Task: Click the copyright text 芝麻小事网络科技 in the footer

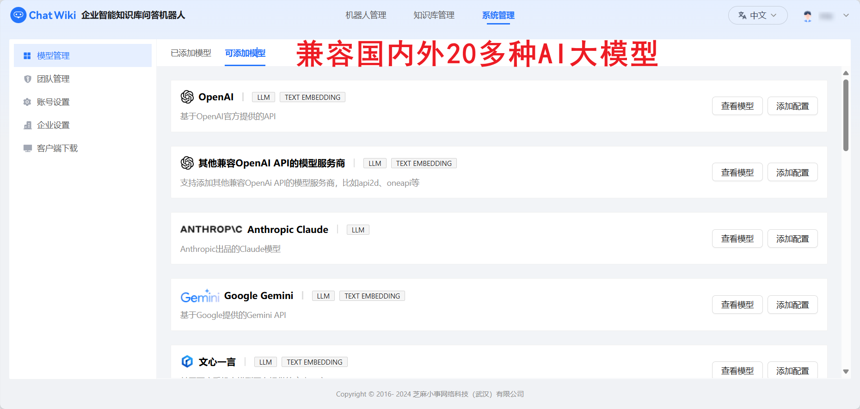Action: pyautogui.click(x=441, y=394)
